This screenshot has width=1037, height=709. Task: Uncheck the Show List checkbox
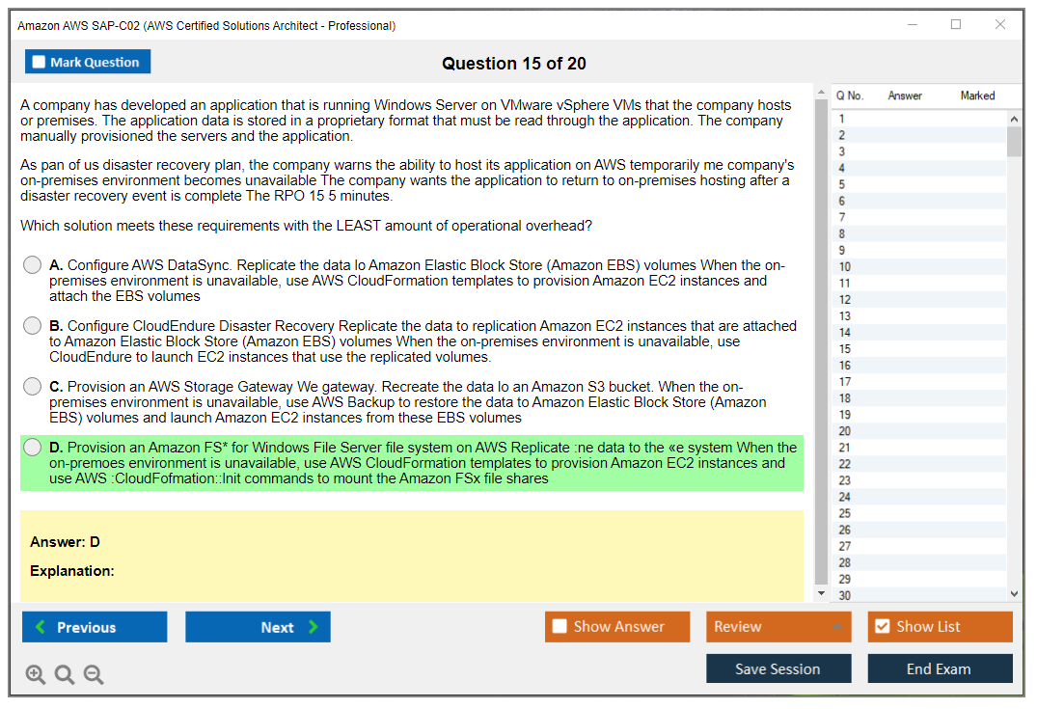882,627
